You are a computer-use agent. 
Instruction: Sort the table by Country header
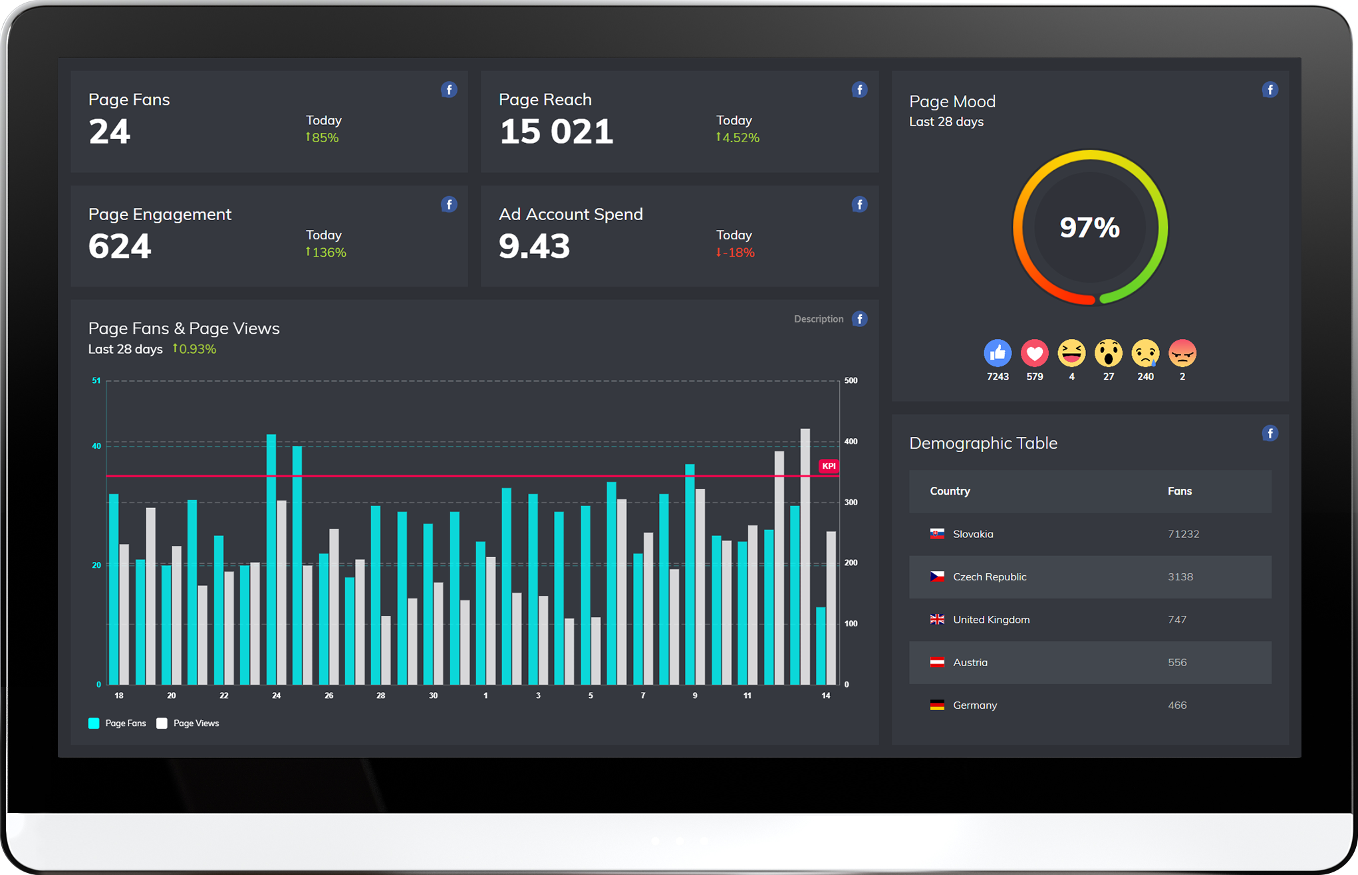pos(950,491)
